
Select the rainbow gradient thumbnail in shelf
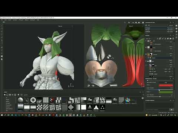point(128,100)
